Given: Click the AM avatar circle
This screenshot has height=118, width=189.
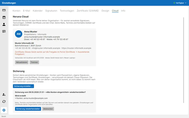Looking at the screenshot, I should (x=19, y=34).
